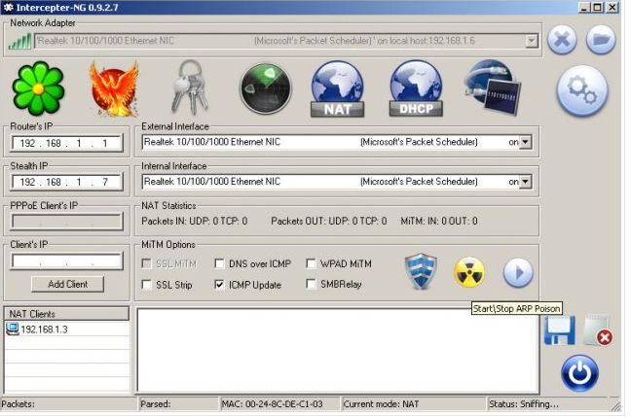Expand the Internal Interface dropdown
This screenshot has height=417, width=631.
[527, 182]
